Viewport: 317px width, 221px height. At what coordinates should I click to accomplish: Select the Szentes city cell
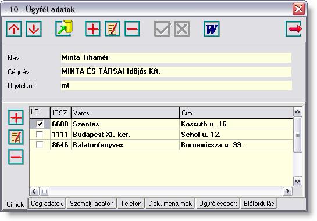[x=125, y=124]
